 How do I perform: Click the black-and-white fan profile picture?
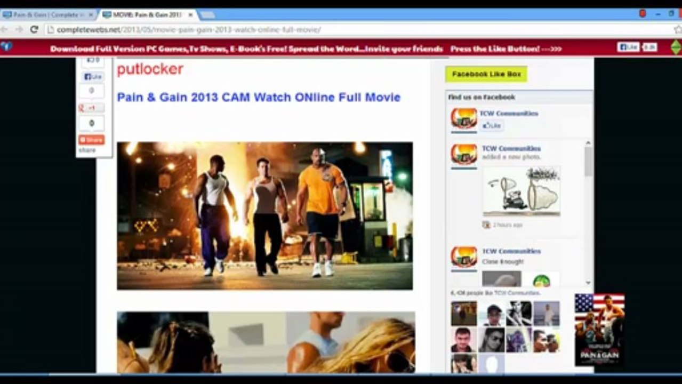tap(519, 314)
